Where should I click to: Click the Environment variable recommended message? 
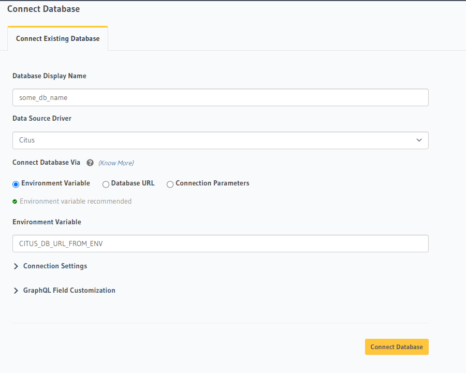coord(76,202)
